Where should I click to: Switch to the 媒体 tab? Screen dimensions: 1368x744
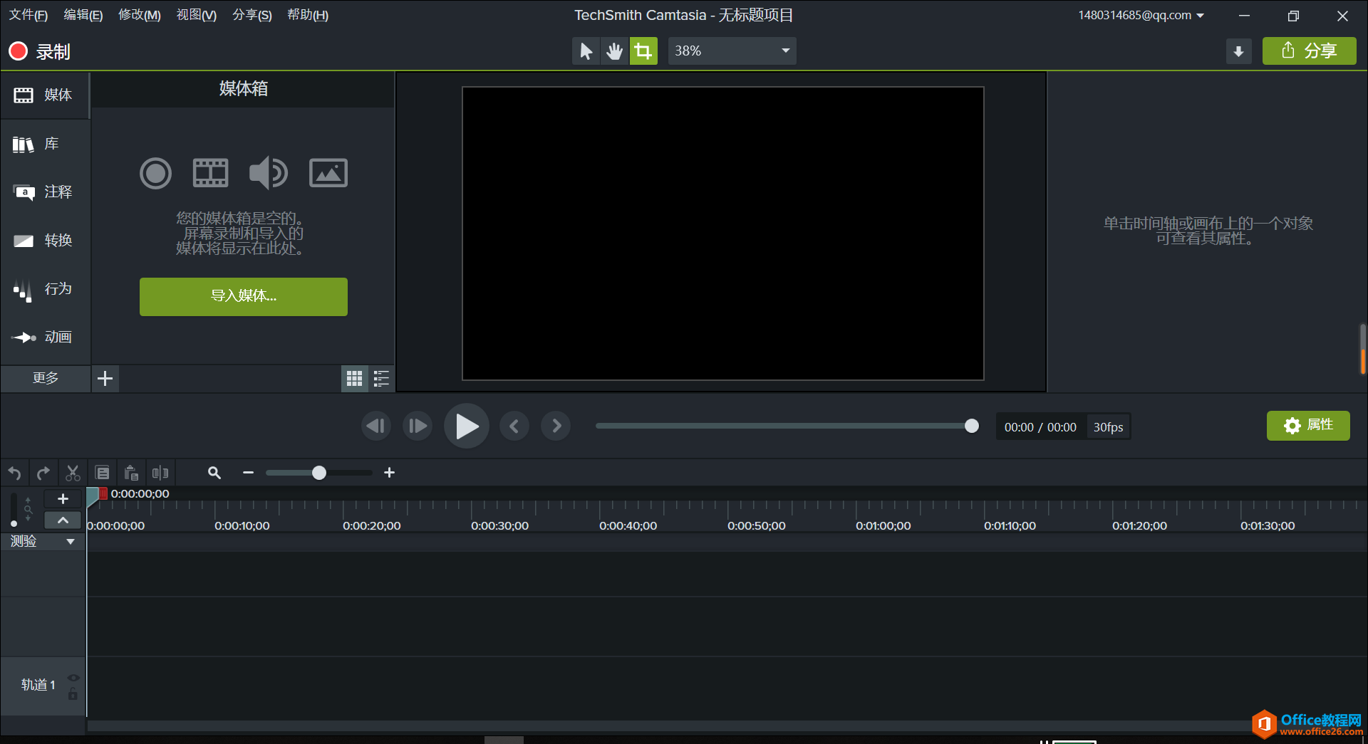pos(44,95)
